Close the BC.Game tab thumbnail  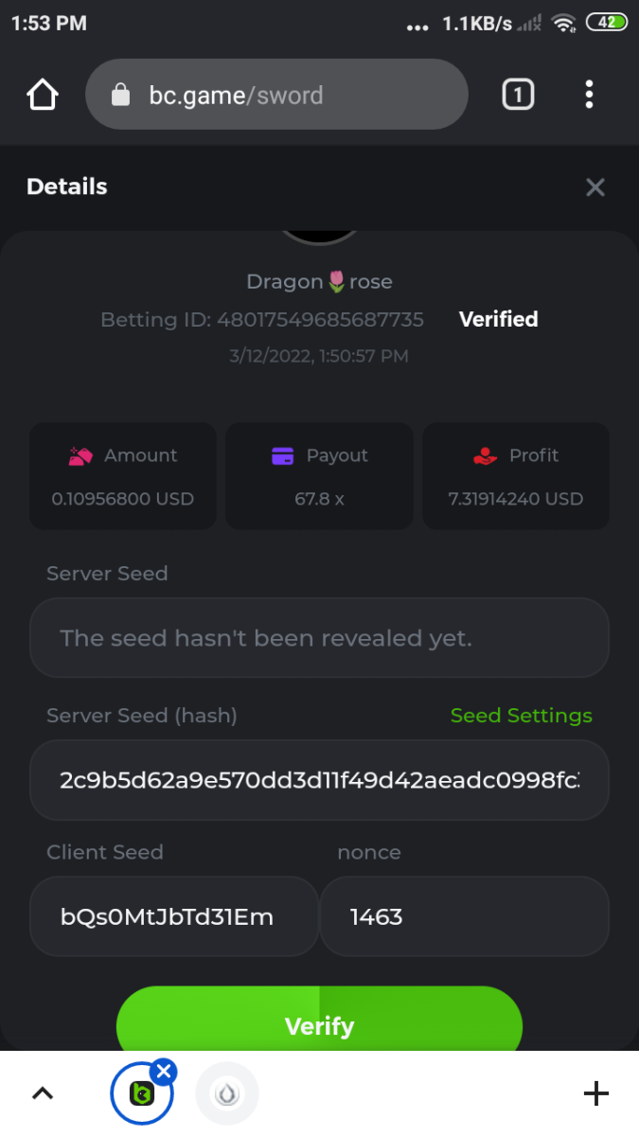pos(164,1072)
